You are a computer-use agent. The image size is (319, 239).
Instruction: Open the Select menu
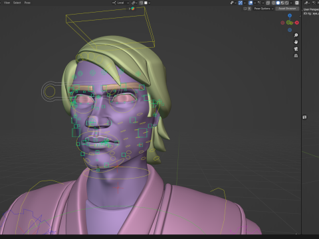click(x=17, y=3)
